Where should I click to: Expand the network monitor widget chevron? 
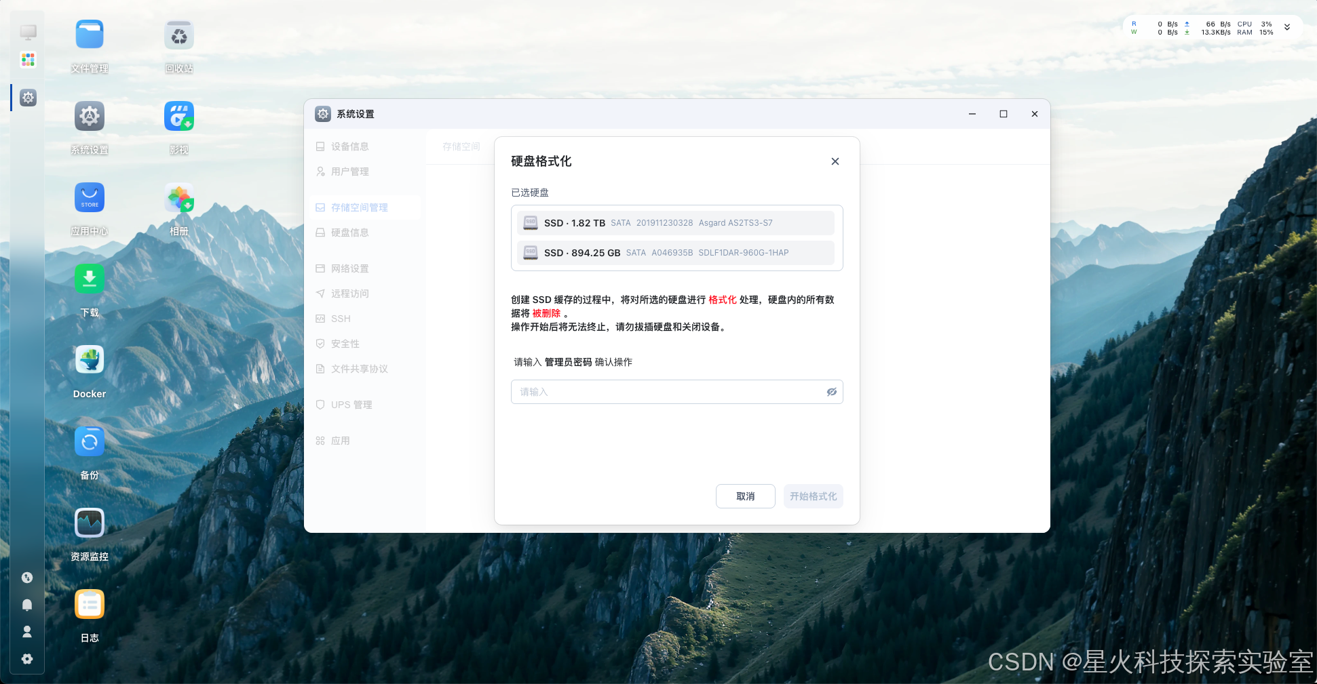pos(1287,28)
